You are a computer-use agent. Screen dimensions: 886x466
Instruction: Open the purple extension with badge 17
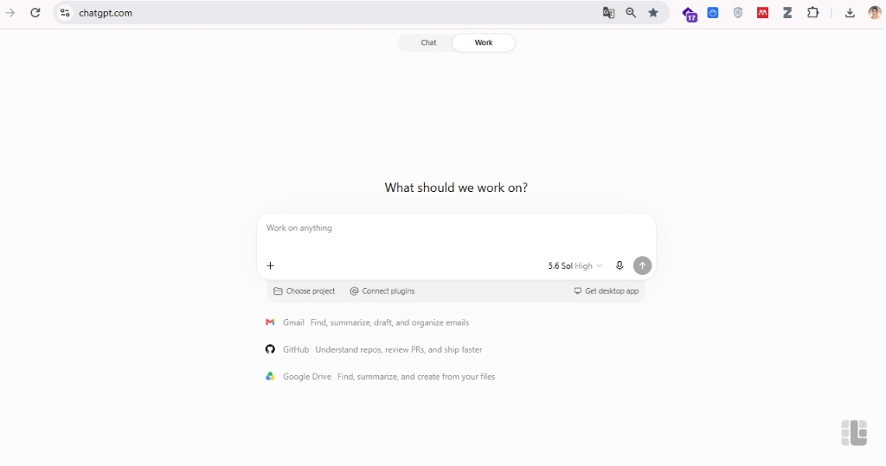[x=690, y=14]
